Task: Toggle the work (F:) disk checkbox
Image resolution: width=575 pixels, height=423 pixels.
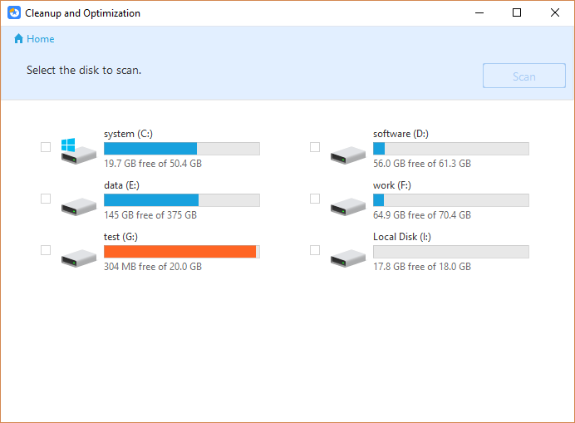Action: click(315, 199)
